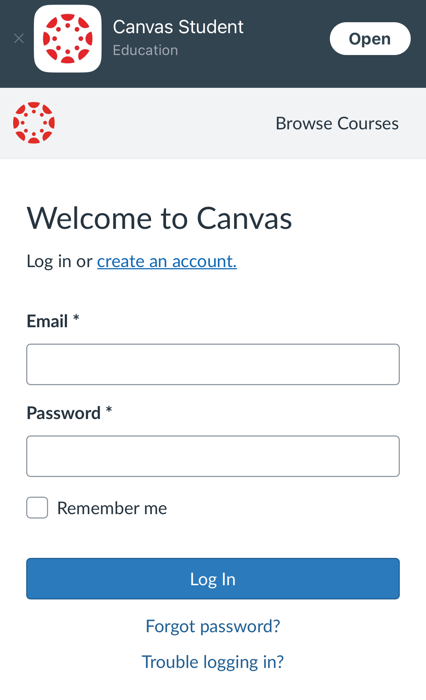This screenshot has width=426, height=700.
Task: Dismiss the app banner with the X
Action: click(x=19, y=38)
